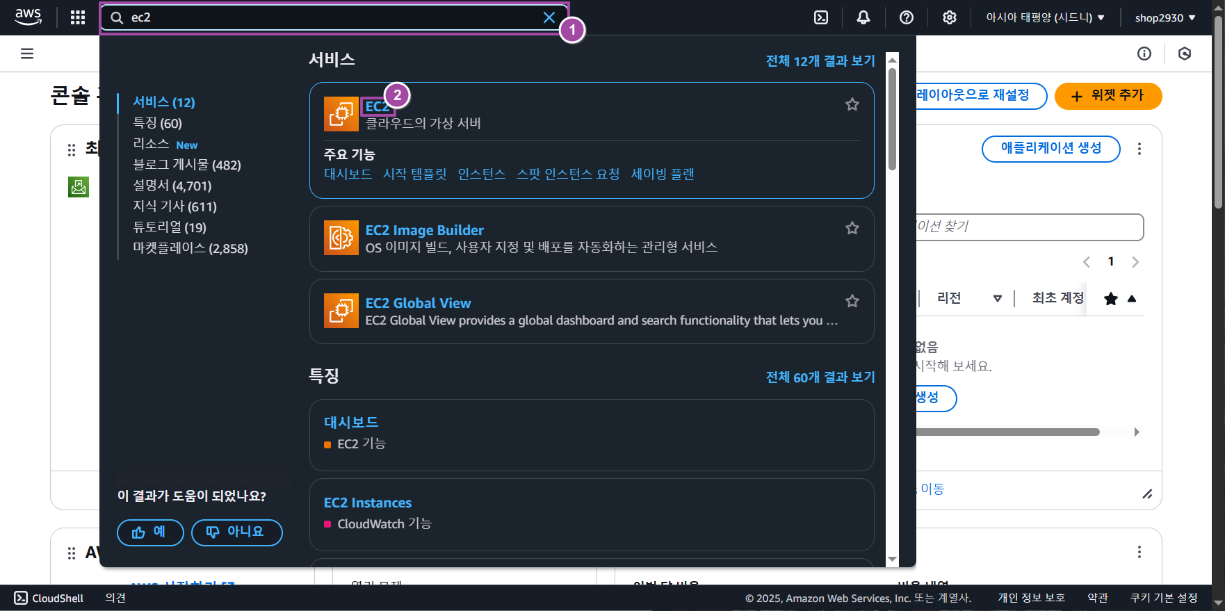Open the AWS home logo

(x=29, y=17)
